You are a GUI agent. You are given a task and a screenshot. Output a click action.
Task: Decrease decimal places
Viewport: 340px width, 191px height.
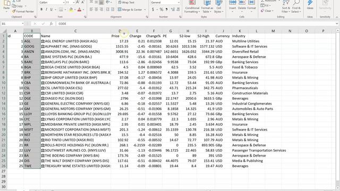(x=178, y=10)
